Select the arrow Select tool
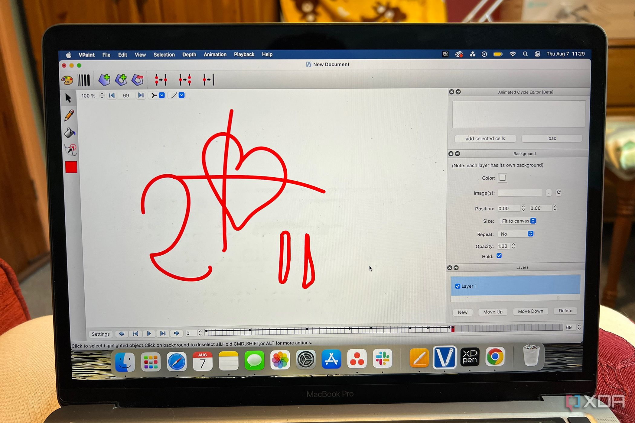635x423 pixels. (x=69, y=98)
